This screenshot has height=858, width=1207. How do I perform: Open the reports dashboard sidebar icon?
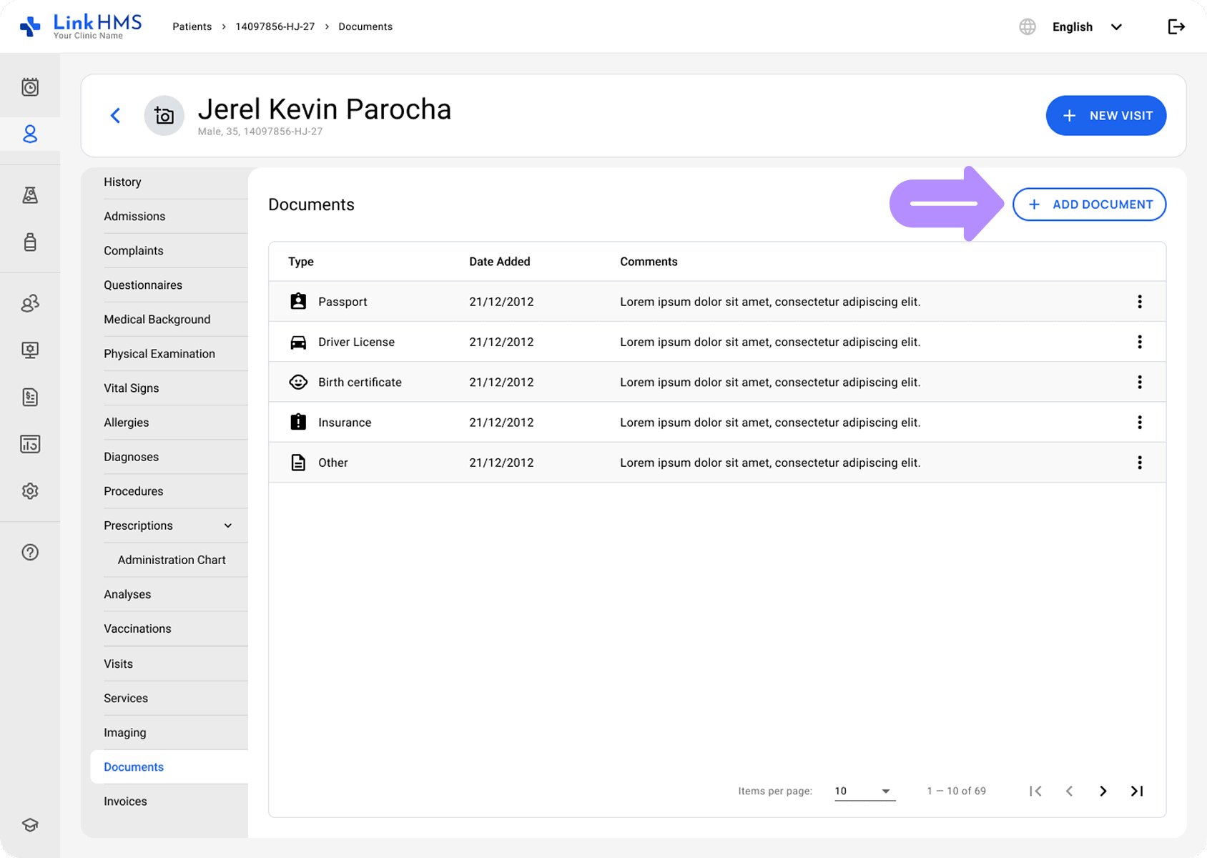[x=30, y=444]
